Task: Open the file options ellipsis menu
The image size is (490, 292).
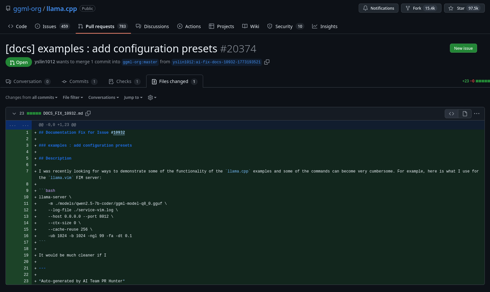Action: pos(477,114)
